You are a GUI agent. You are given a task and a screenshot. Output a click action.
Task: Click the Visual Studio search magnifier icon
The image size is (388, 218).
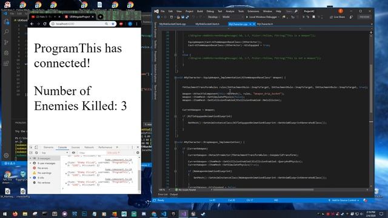[x=296, y=12]
